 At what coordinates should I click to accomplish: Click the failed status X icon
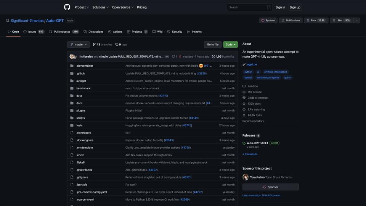coord(180,56)
